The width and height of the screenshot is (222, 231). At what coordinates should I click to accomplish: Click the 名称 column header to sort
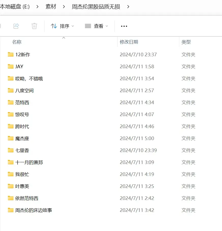[x=17, y=42]
